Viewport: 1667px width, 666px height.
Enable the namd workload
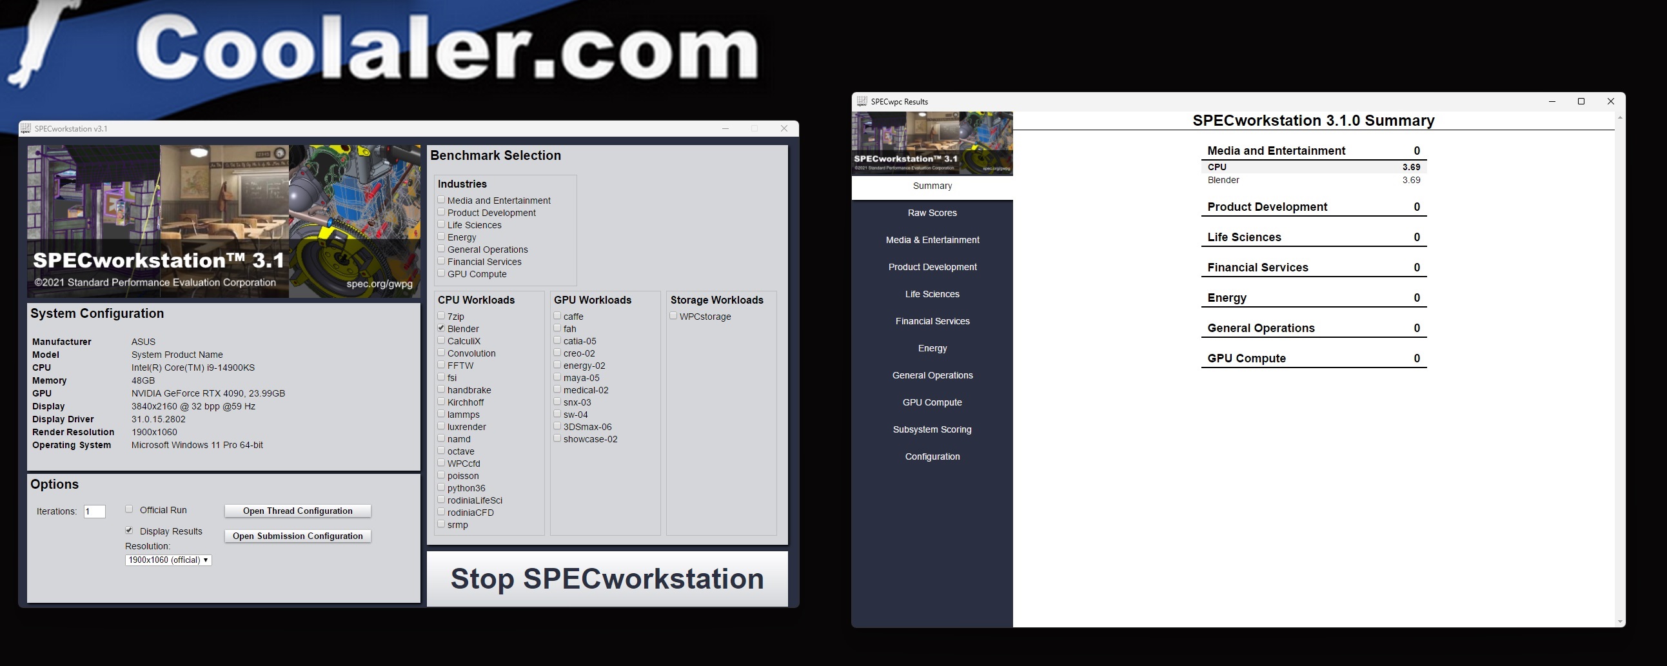441,439
